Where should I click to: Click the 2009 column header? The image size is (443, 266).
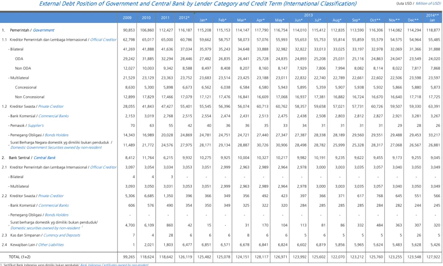(x=127, y=18)
